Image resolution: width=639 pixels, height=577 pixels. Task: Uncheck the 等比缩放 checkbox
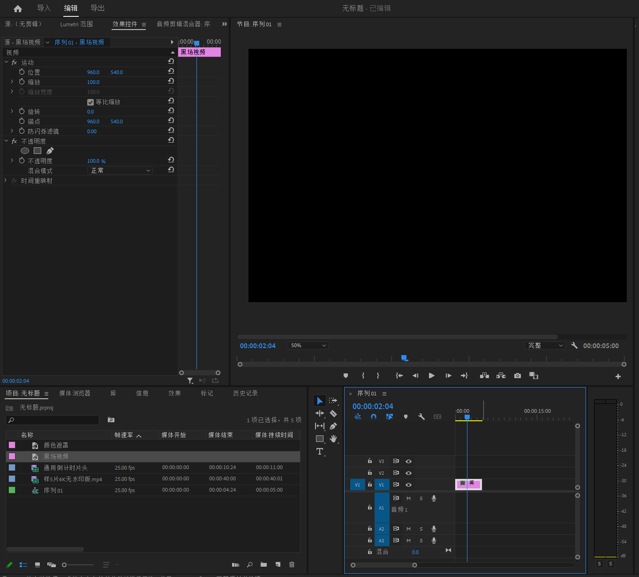(x=90, y=102)
